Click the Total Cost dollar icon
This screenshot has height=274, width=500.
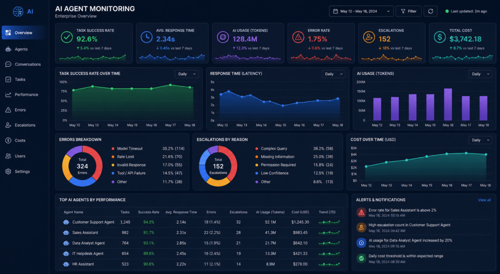440,37
